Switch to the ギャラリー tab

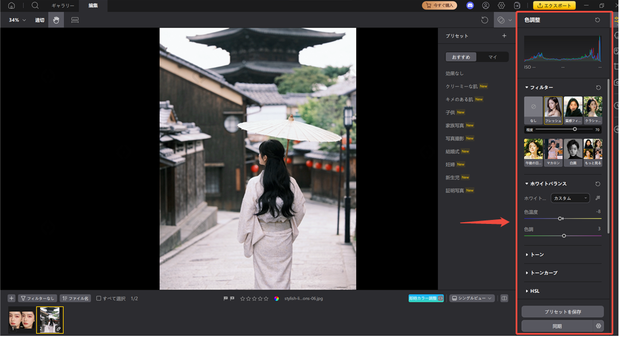pos(62,6)
